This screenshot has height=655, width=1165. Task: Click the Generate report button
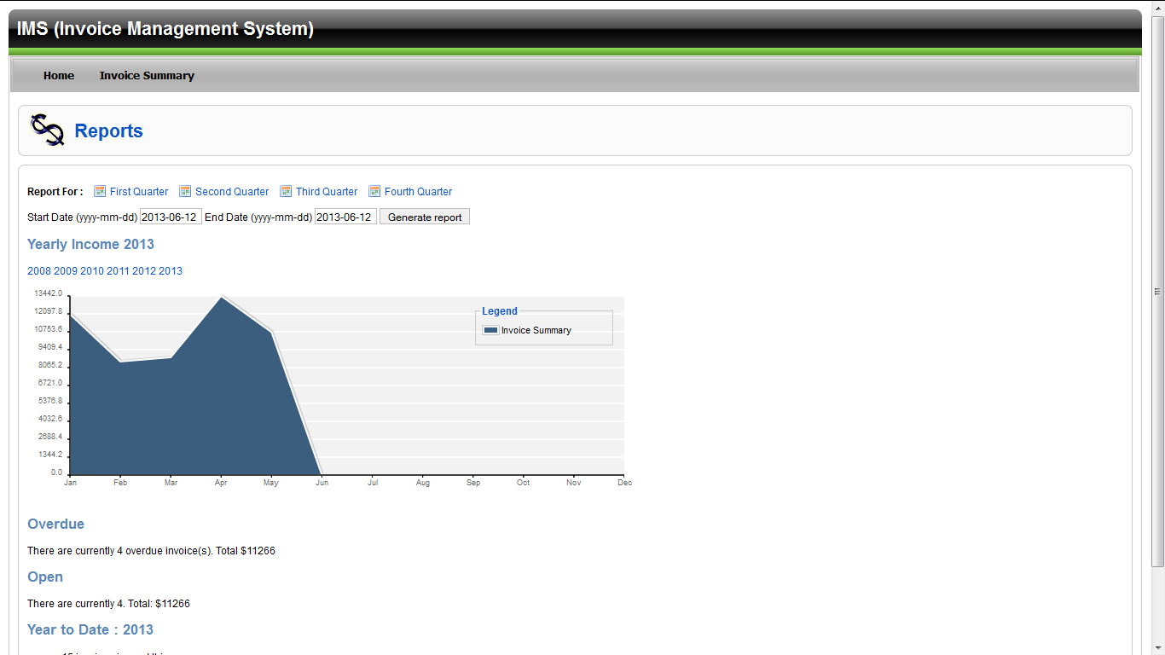tap(425, 217)
